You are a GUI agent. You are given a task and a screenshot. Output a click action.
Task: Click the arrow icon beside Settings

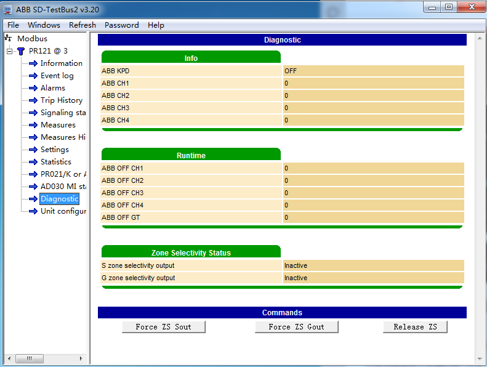33,150
